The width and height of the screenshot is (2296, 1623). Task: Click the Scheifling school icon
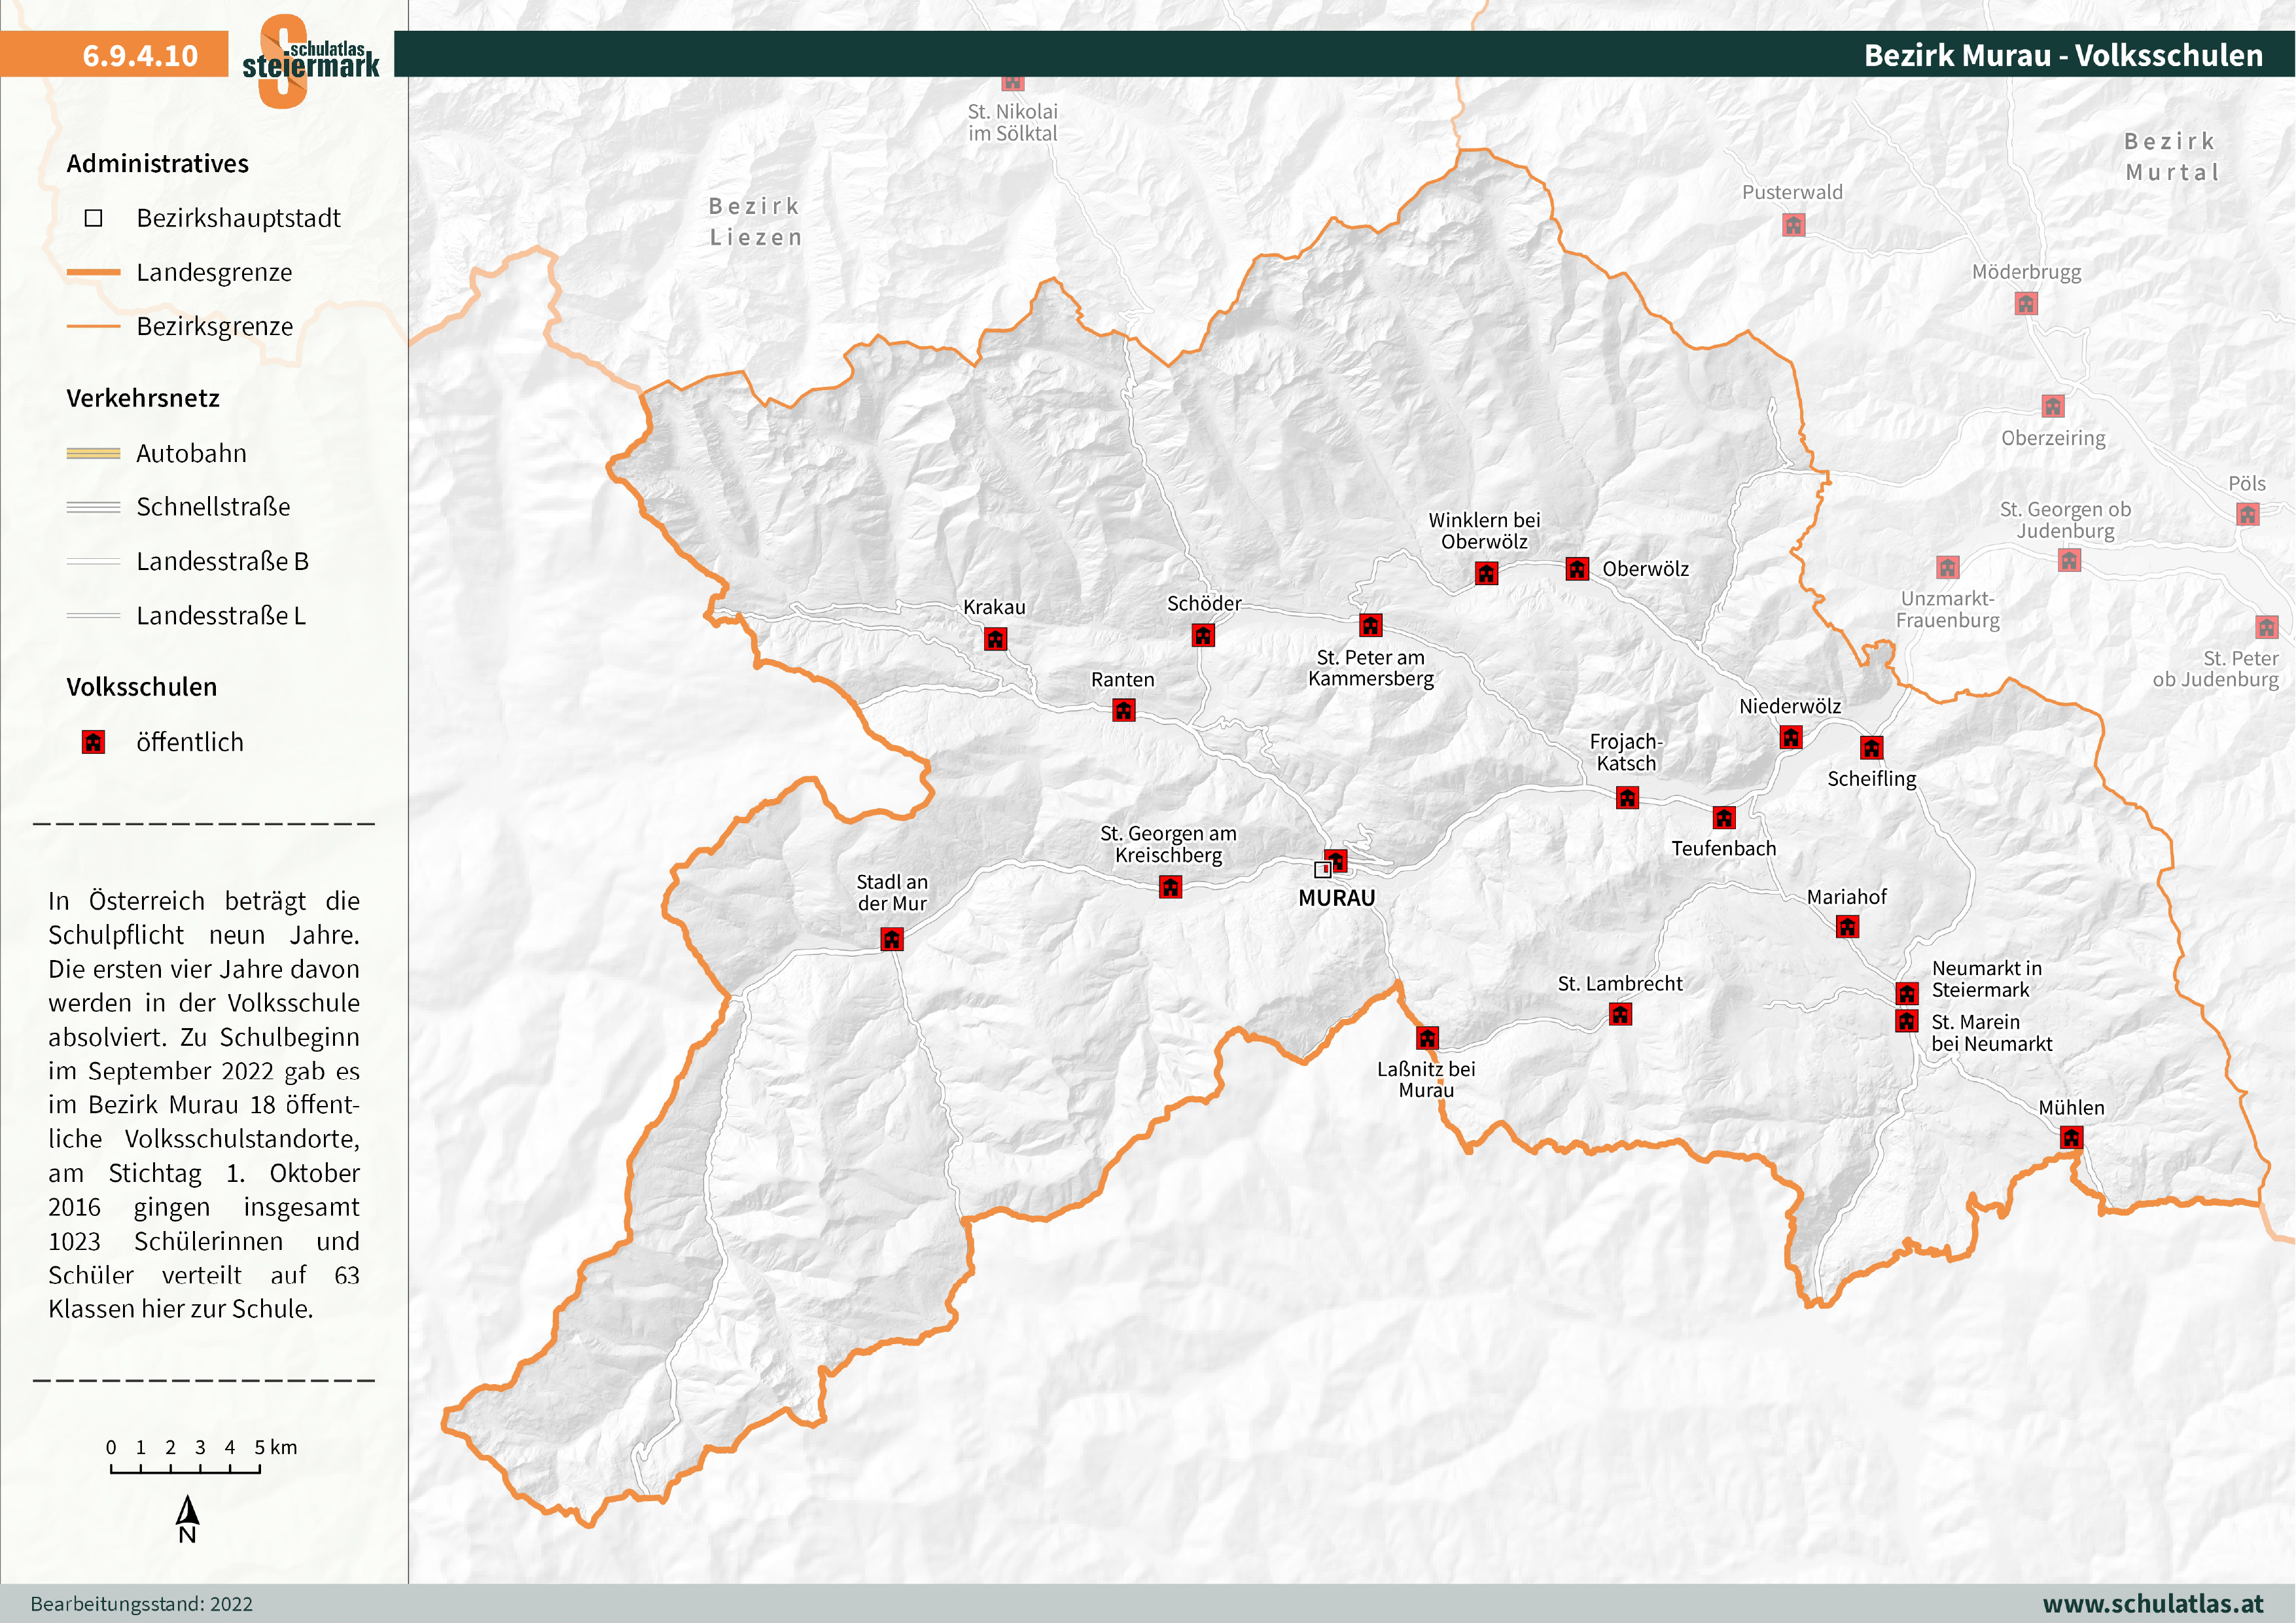pyautogui.click(x=1871, y=748)
